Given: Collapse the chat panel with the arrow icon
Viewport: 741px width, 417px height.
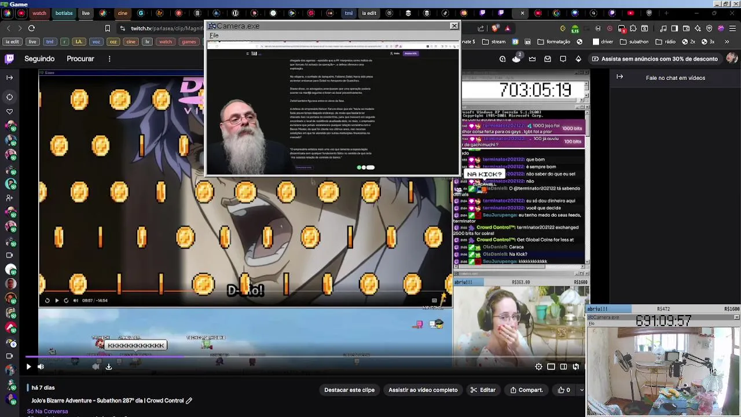Looking at the screenshot, I should pyautogui.click(x=620, y=76).
